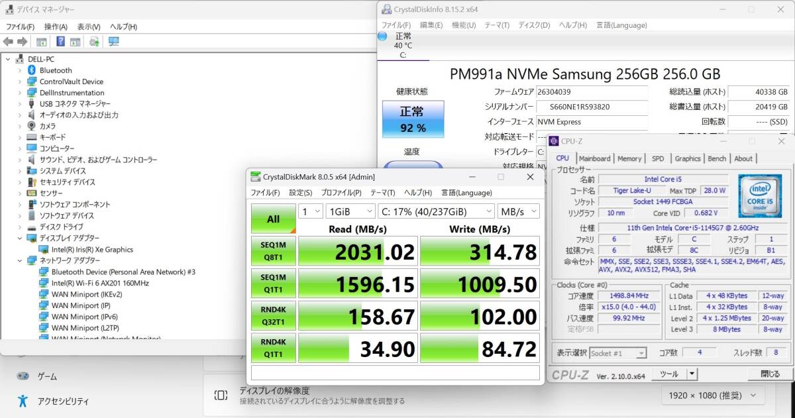Click the 閉じる button in CPU-Z

768,374
